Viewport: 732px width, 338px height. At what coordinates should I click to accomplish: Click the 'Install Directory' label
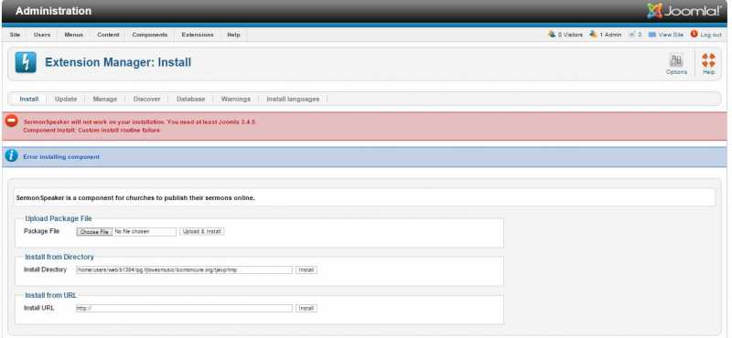tap(45, 269)
